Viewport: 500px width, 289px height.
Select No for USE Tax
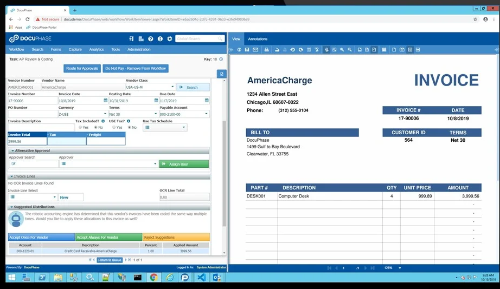tap(130, 127)
